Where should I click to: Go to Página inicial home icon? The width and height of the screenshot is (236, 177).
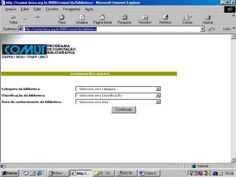click(x=102, y=17)
